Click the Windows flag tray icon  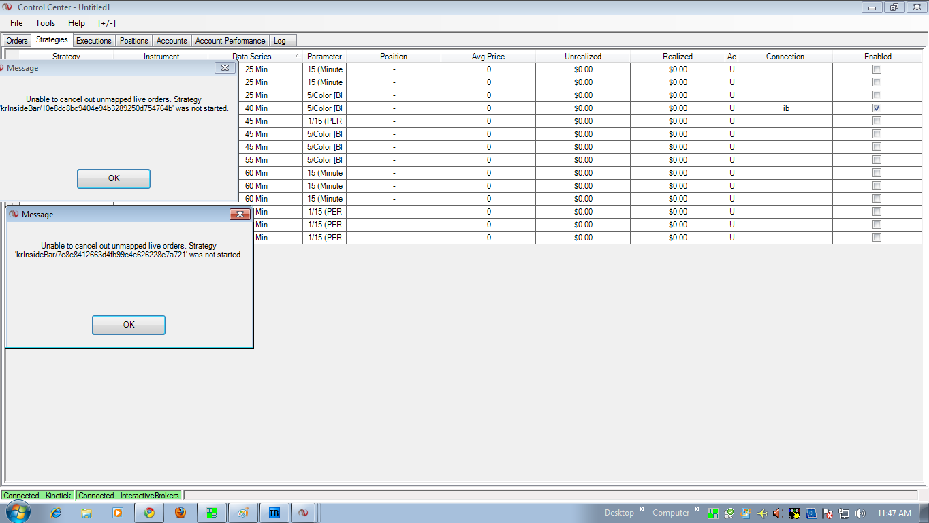(746, 513)
